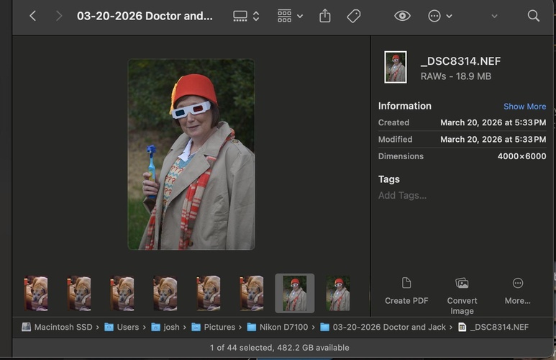This screenshot has width=556, height=360.
Task: Click the RAWs - 18.9 MB text
Action: [456, 76]
